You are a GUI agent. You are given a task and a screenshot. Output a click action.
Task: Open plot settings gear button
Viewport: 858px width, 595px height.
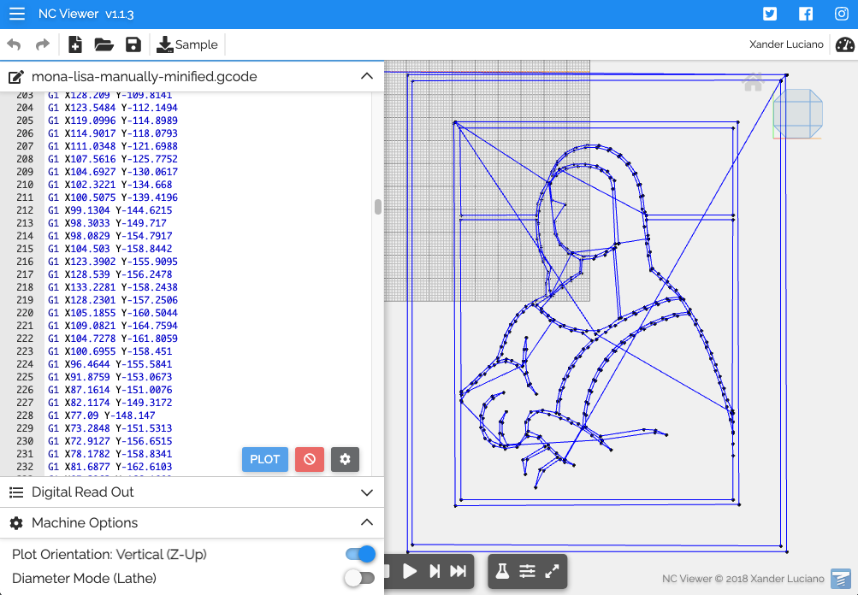[345, 459]
